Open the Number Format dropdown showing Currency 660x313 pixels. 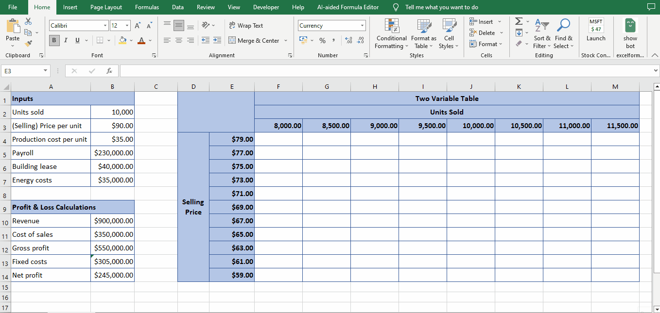click(332, 25)
